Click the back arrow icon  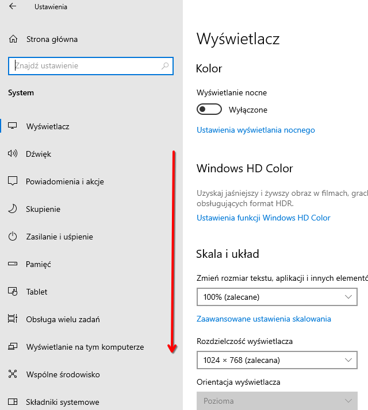pyautogui.click(x=13, y=7)
